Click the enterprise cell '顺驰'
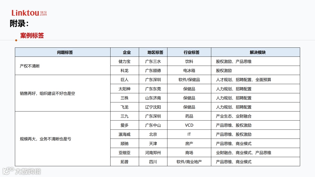 tap(125, 144)
